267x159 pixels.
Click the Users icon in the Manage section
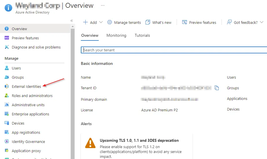[7, 68]
